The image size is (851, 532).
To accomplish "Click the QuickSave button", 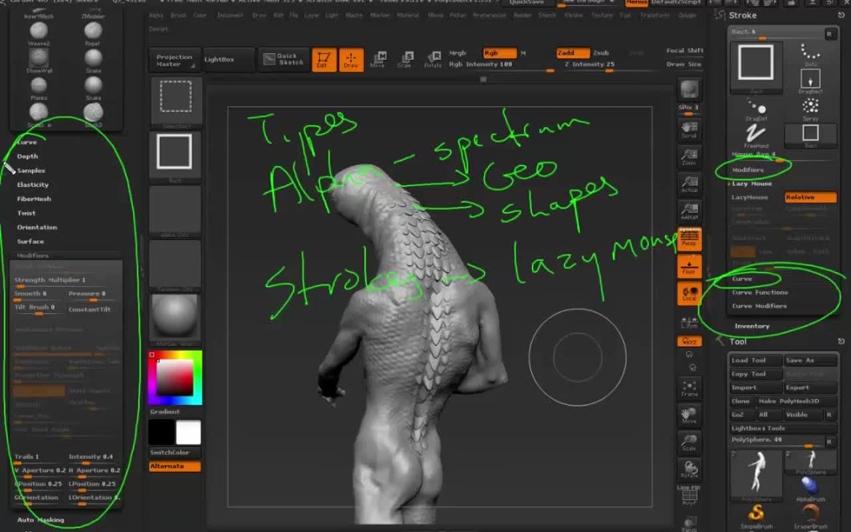I will point(526,3).
